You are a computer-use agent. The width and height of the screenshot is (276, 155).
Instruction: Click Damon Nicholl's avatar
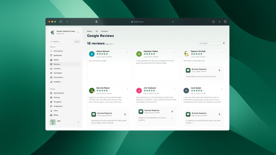pos(186,54)
